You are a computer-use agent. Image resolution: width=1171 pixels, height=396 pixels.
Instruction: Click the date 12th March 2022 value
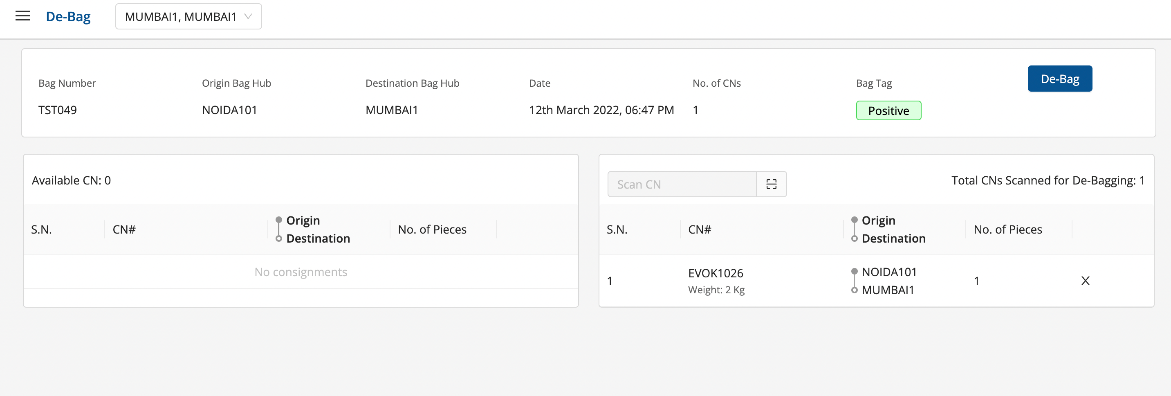[x=601, y=110]
